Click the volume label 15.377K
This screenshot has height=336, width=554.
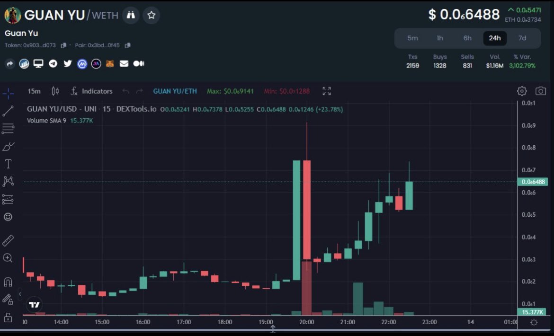(x=532, y=312)
